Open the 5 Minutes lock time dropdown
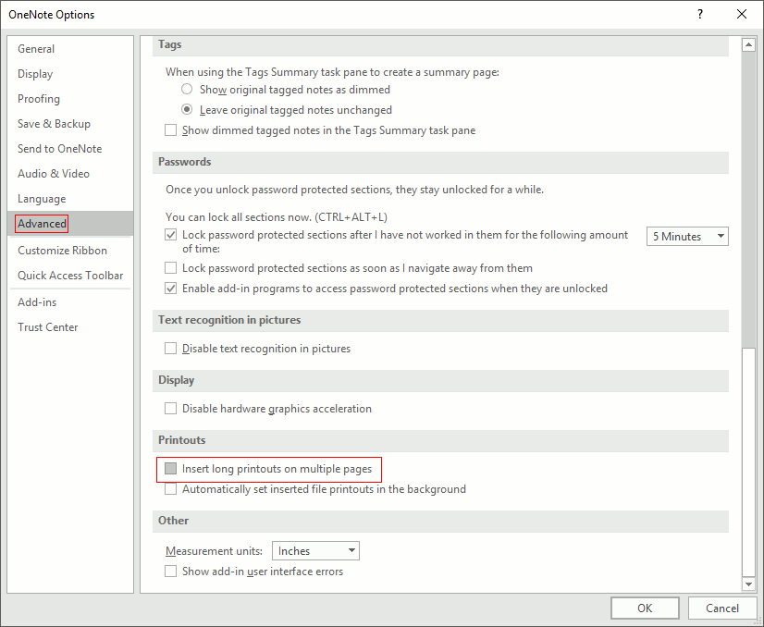 [687, 237]
